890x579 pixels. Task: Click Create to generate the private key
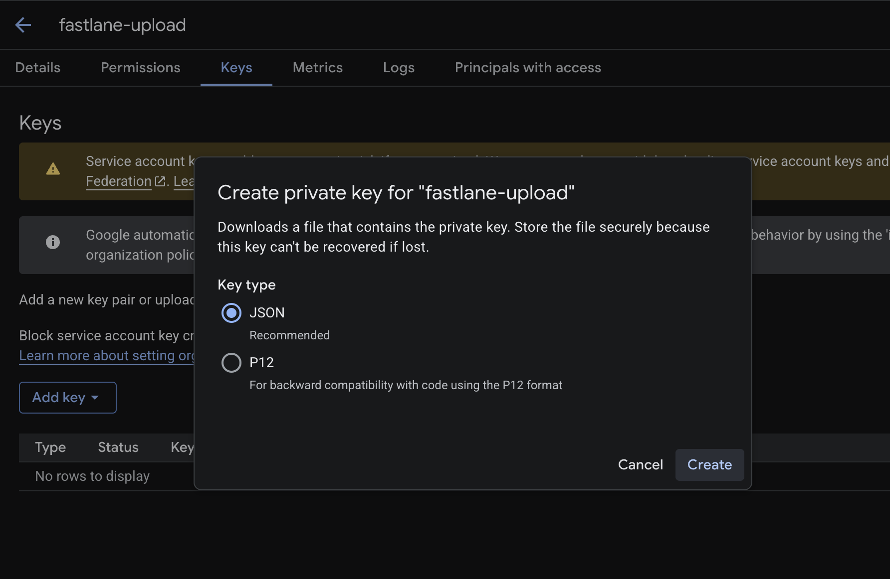(710, 465)
